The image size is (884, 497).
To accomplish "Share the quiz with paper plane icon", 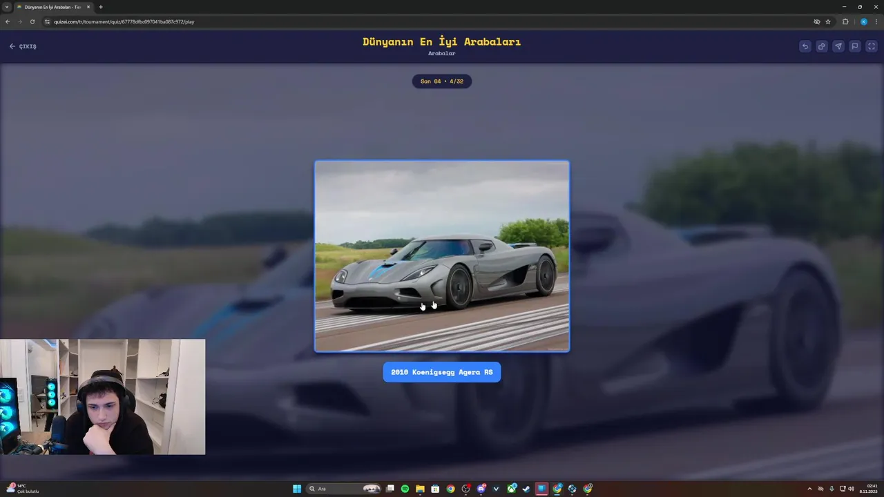I will [838, 46].
